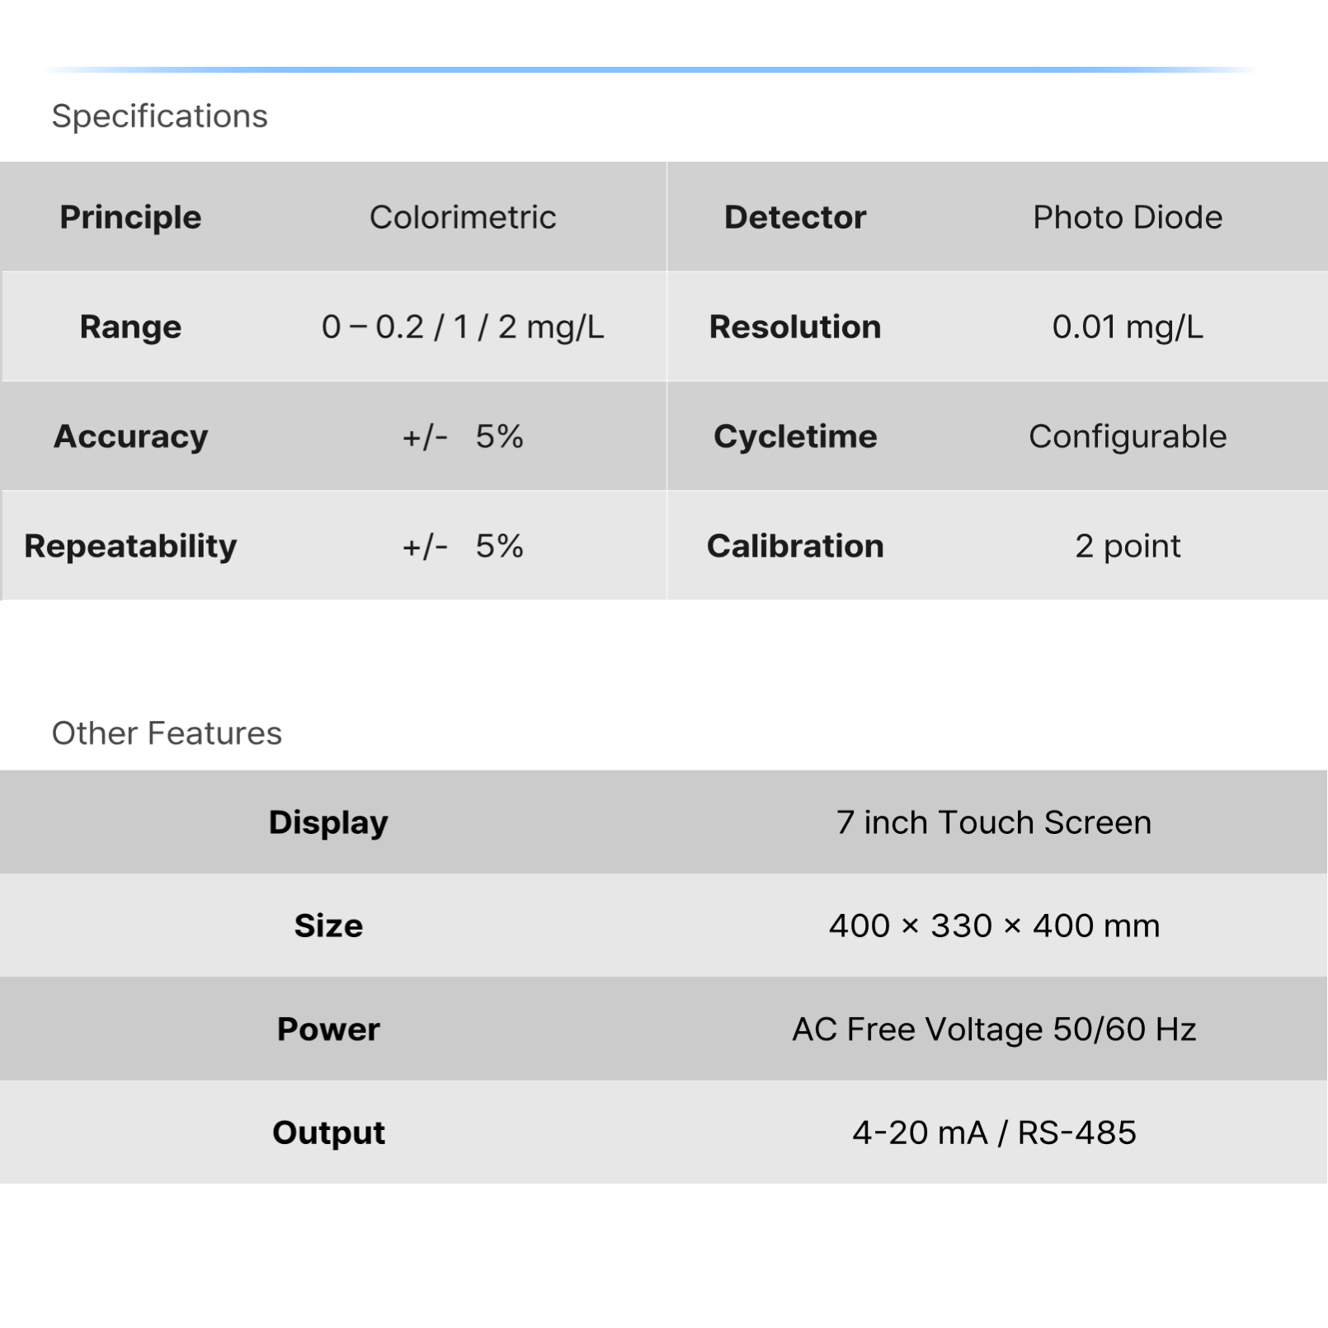1328x1328 pixels.
Task: Select the AC Free Voltage 50/60 Hz value
Action: click(994, 1029)
